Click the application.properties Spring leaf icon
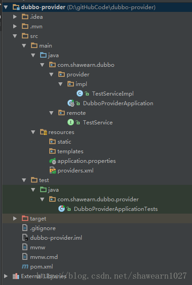The width and height of the screenshot is (192, 285). pyautogui.click(x=53, y=161)
